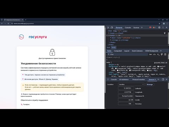Select the html breadcrumb
The image size is (169, 127).
click(x=108, y=47)
